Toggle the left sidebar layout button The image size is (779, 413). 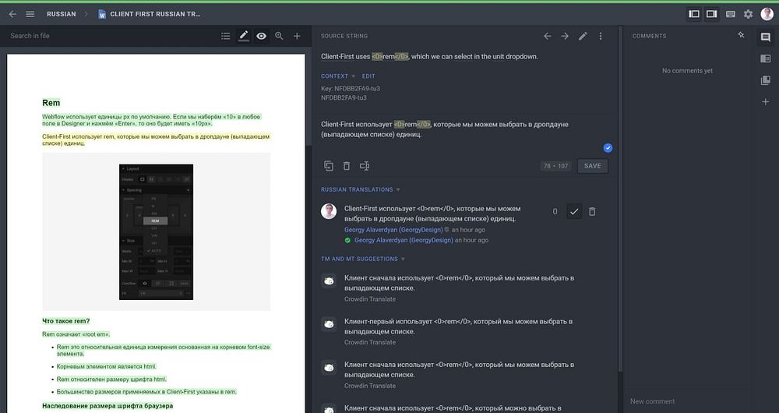694,14
